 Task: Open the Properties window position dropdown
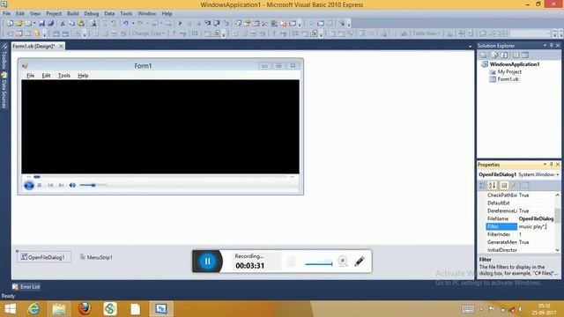[x=545, y=165]
